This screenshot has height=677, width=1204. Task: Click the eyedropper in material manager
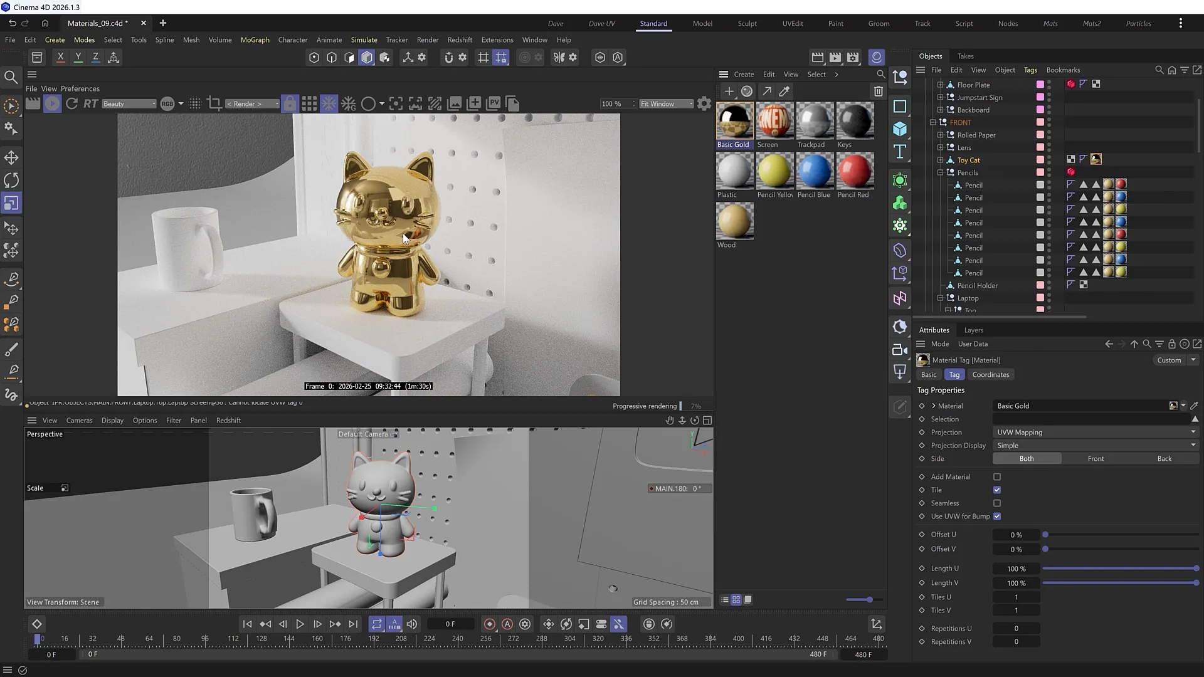784,92
